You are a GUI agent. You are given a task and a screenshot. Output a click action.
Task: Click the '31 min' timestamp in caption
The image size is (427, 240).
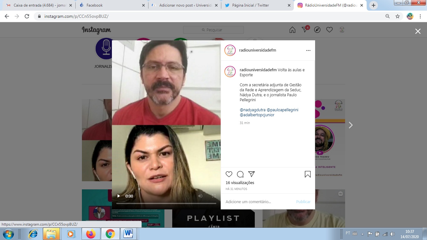[x=245, y=123]
